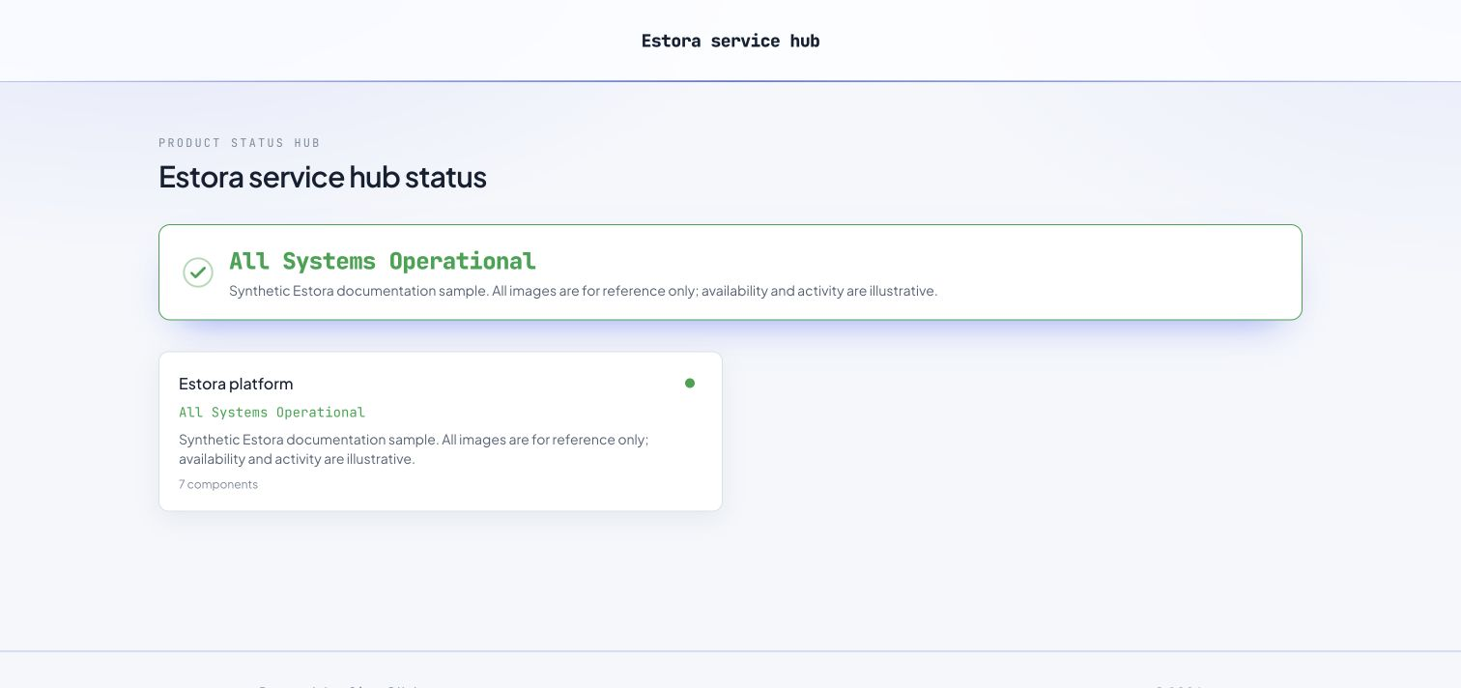Click the Estora service hub header title
1461x688 pixels.
coord(730,41)
